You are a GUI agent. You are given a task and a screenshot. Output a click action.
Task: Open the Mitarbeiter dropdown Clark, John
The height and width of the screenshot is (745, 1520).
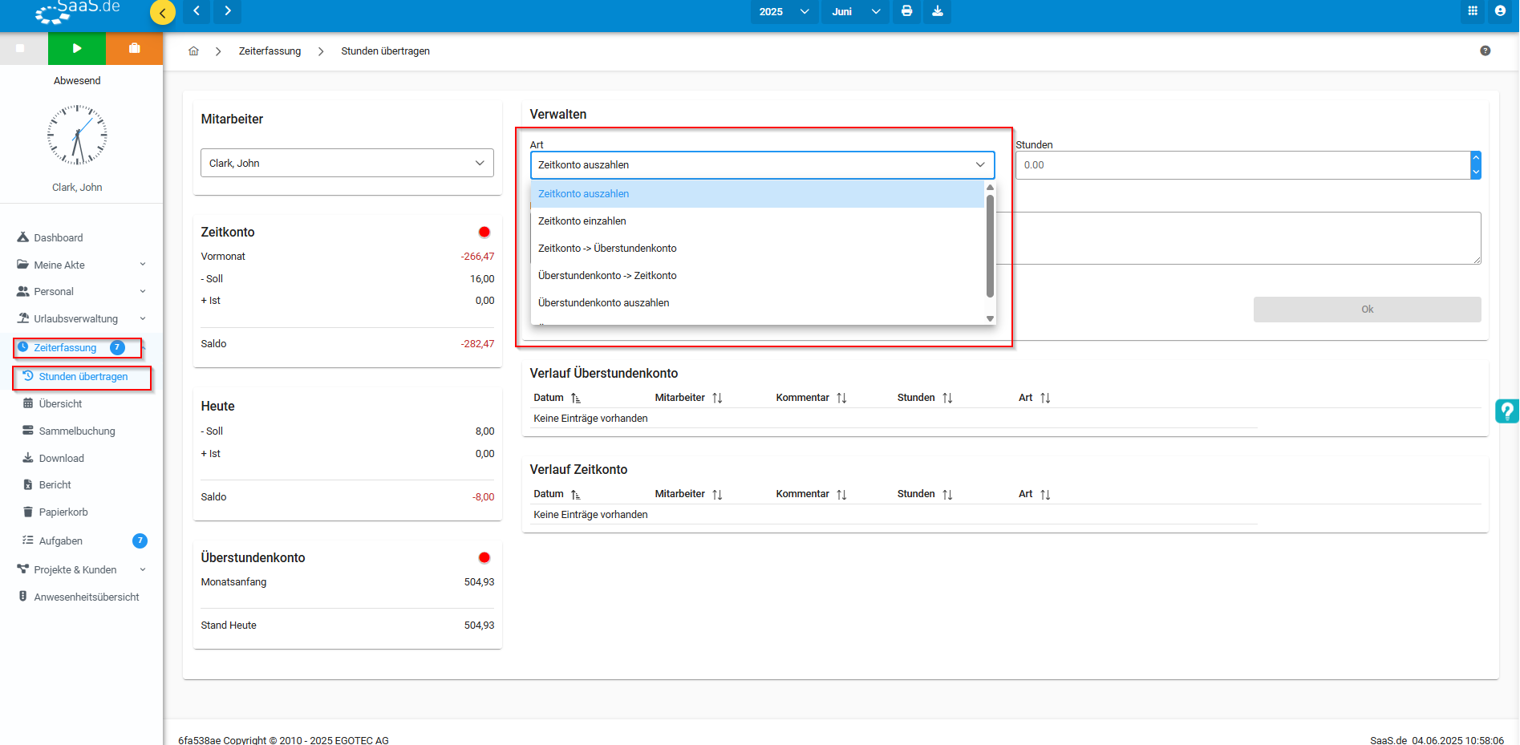(347, 163)
